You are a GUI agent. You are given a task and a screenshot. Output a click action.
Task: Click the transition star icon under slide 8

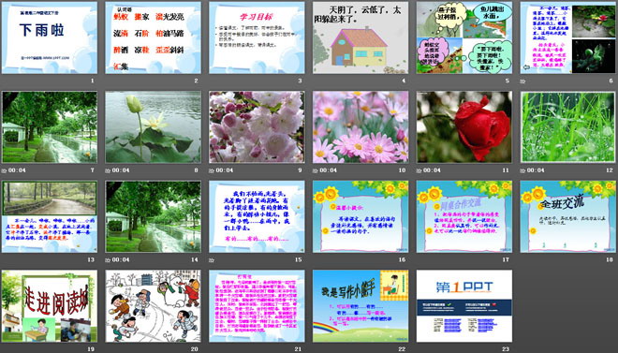coord(108,170)
